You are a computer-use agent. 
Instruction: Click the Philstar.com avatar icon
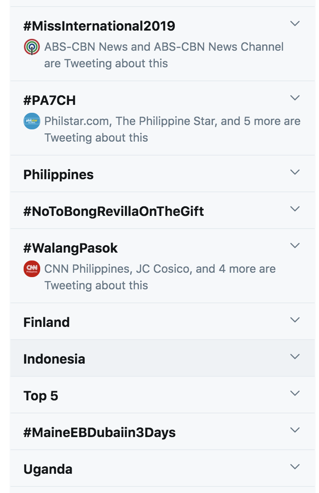pos(32,122)
